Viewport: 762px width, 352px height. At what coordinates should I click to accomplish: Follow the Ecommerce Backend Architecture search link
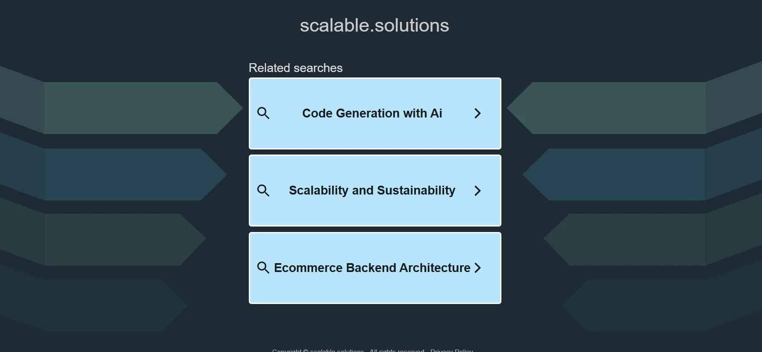tap(372, 268)
